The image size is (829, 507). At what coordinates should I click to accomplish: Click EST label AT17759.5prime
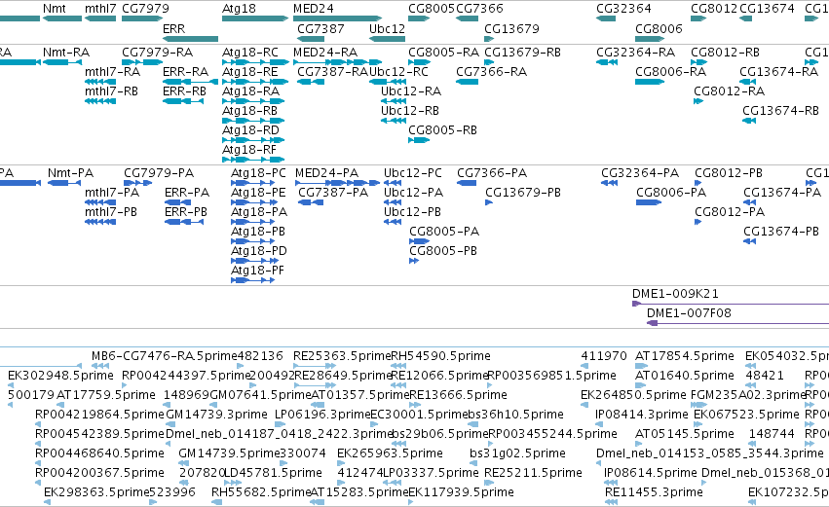pyautogui.click(x=106, y=395)
